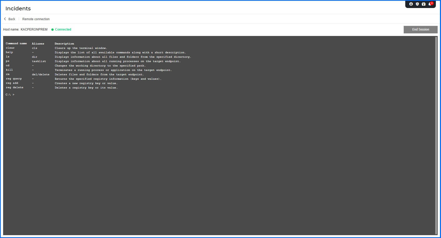Open the notifications bell
Viewport: 441px width, 238px height.
(430, 4)
